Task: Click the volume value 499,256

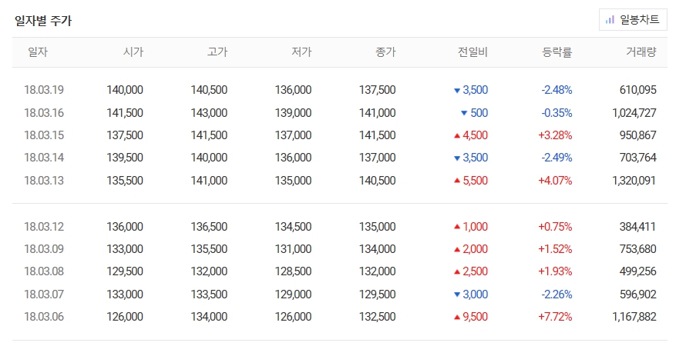Action: click(x=638, y=271)
